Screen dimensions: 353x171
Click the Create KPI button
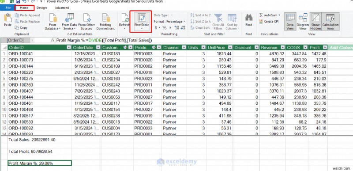click(269, 22)
